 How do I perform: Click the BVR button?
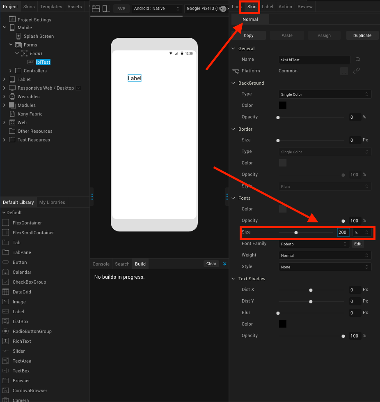tap(121, 9)
